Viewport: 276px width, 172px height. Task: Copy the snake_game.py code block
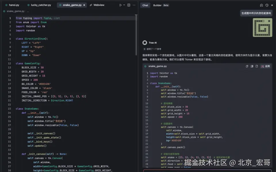click(247, 66)
